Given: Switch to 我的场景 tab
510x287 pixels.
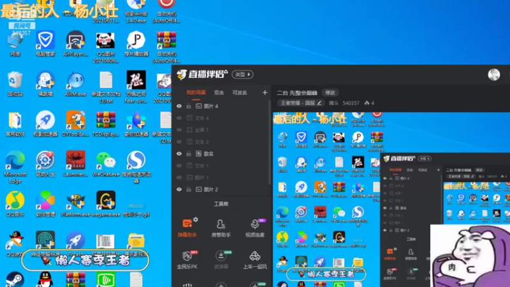Looking at the screenshot, I should (x=196, y=92).
